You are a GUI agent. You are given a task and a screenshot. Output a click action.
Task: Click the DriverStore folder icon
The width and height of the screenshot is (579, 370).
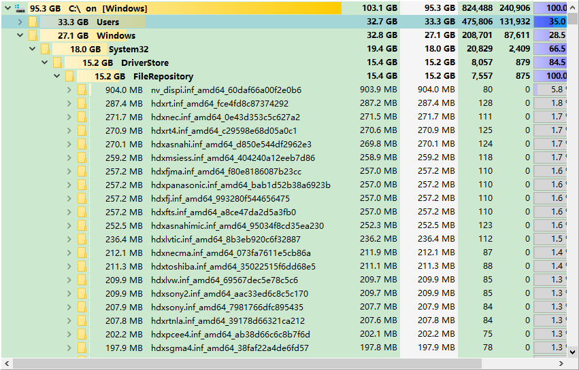(57, 62)
